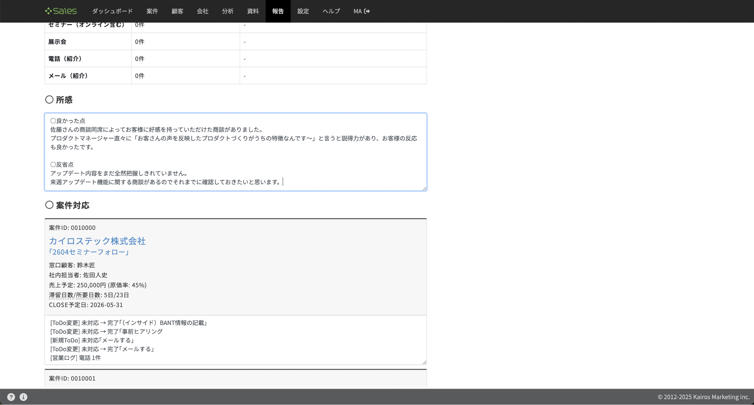Open the 2604セミナーフォロー deal link
The image size is (754, 405).
click(89, 252)
